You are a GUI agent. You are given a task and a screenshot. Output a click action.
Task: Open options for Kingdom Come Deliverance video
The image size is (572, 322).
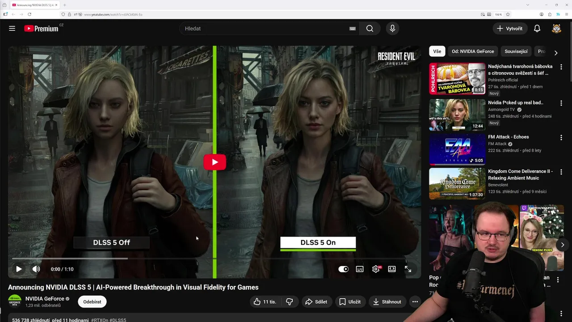click(x=561, y=172)
